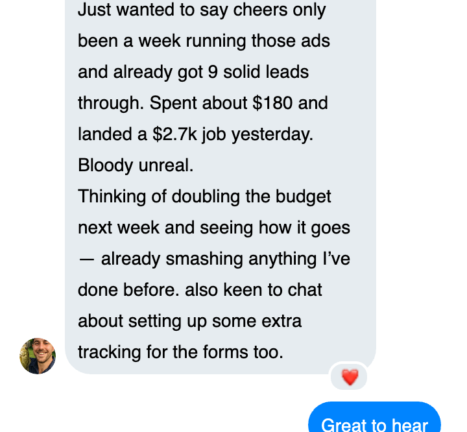This screenshot has height=432, width=467.
Task: Click "next week and seeing how it goes"
Action: 213,228
